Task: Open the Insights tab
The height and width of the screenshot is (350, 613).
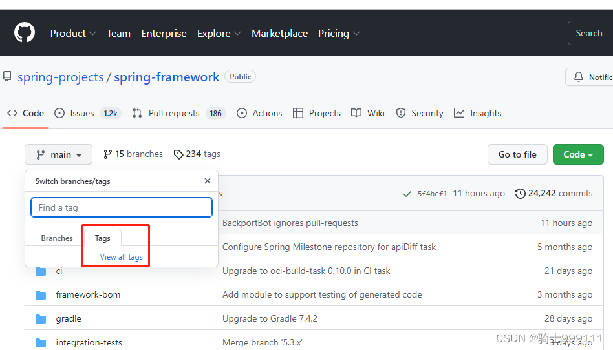Action: pyautogui.click(x=477, y=113)
